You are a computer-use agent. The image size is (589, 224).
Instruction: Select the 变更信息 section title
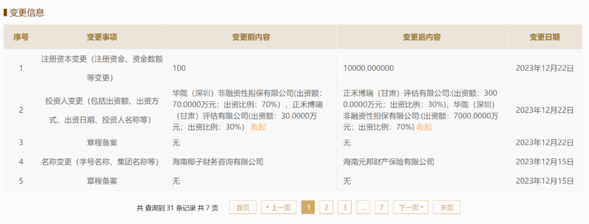point(26,13)
